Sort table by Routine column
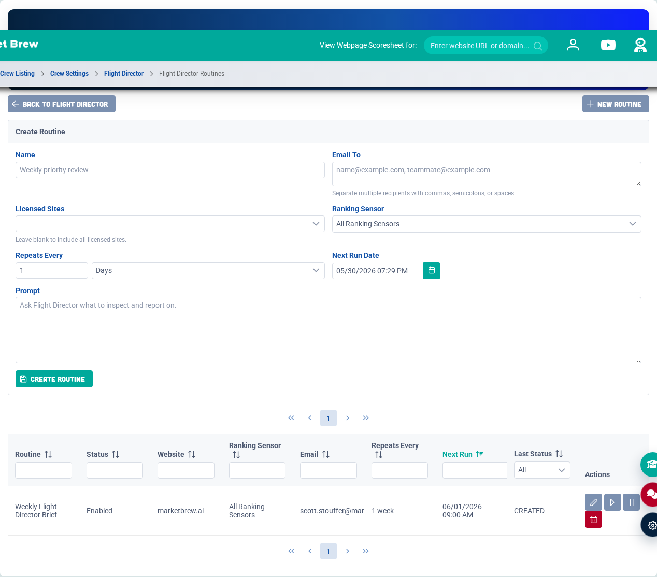Image resolution: width=657 pixels, height=577 pixels. click(x=48, y=454)
